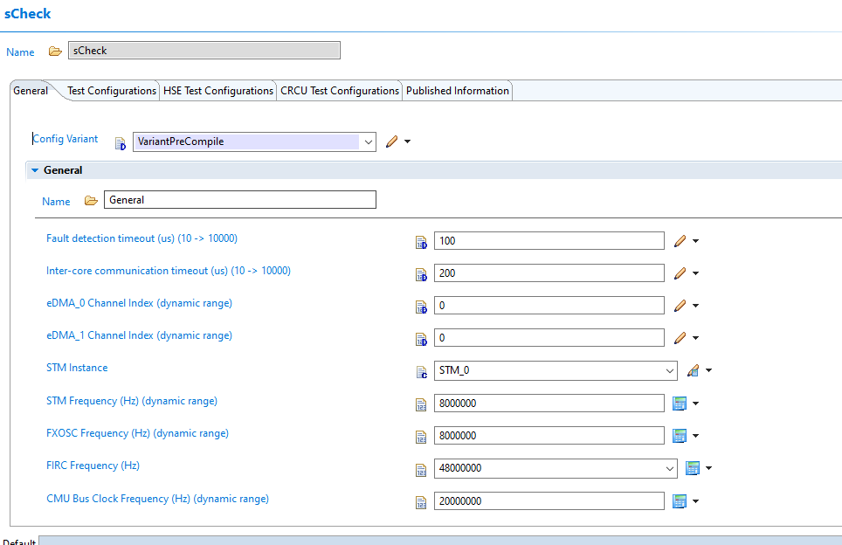This screenshot has height=545, width=842.
Task: Open the arrow menu for eDMA_1 Channel Index
Action: [x=695, y=338]
